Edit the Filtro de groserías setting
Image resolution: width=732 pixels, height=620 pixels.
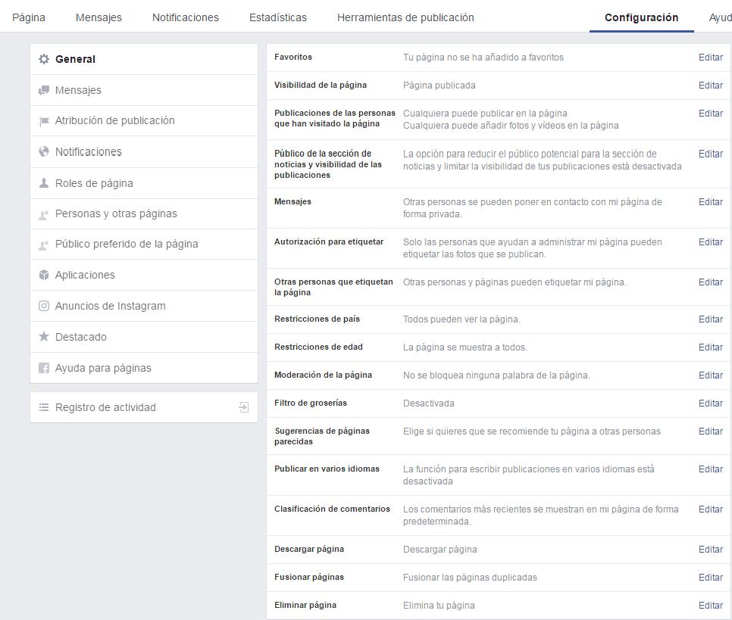(x=710, y=403)
